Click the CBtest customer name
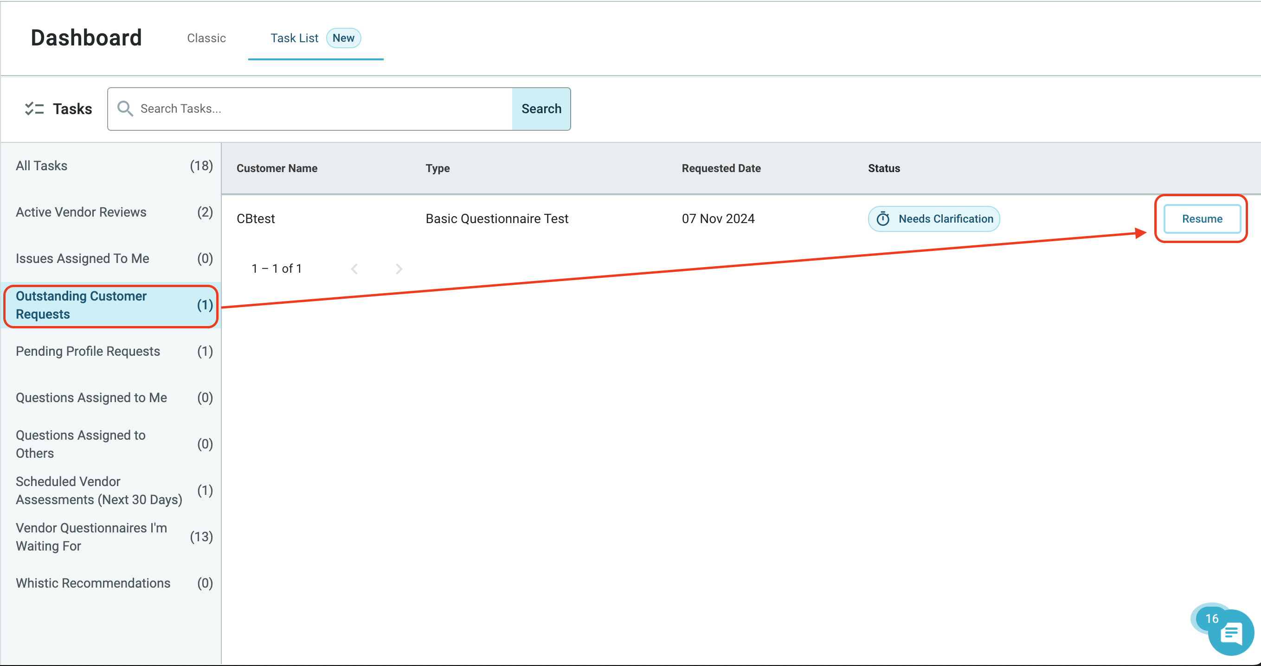1261x666 pixels. (x=256, y=219)
